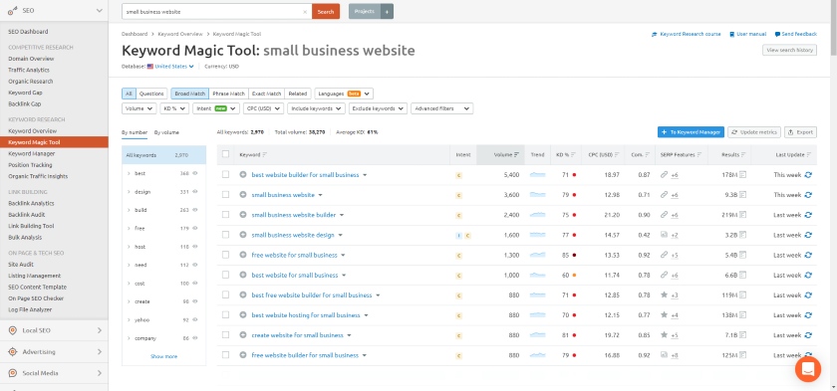837x391 pixels.
Task: Switch to the Related tab
Action: pos(297,94)
